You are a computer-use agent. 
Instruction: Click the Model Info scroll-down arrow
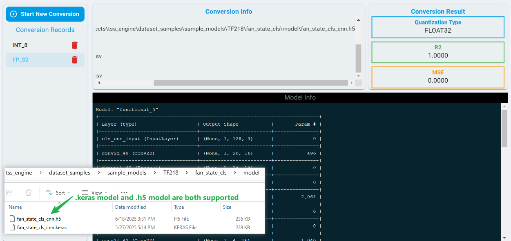pyautogui.click(x=504, y=237)
